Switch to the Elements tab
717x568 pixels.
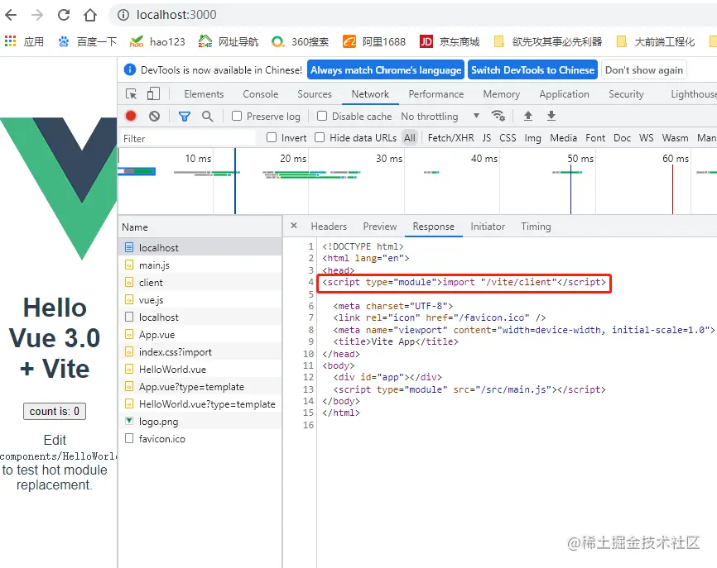pyautogui.click(x=204, y=94)
